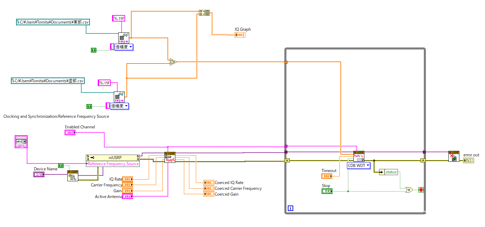
Task: Select the niUSRP property node header
Action: (113, 158)
